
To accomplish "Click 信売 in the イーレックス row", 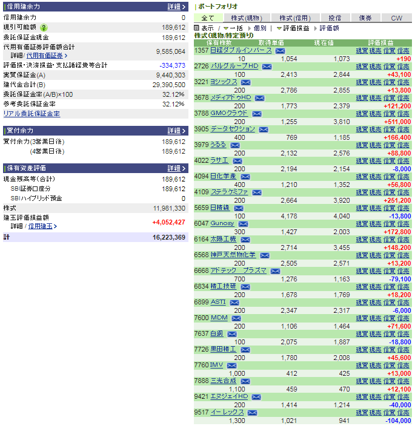I will tap(403, 413).
